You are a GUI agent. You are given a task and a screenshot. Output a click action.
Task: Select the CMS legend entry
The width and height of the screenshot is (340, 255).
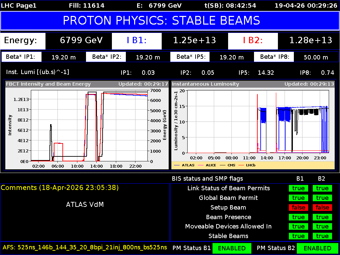pos(231,165)
